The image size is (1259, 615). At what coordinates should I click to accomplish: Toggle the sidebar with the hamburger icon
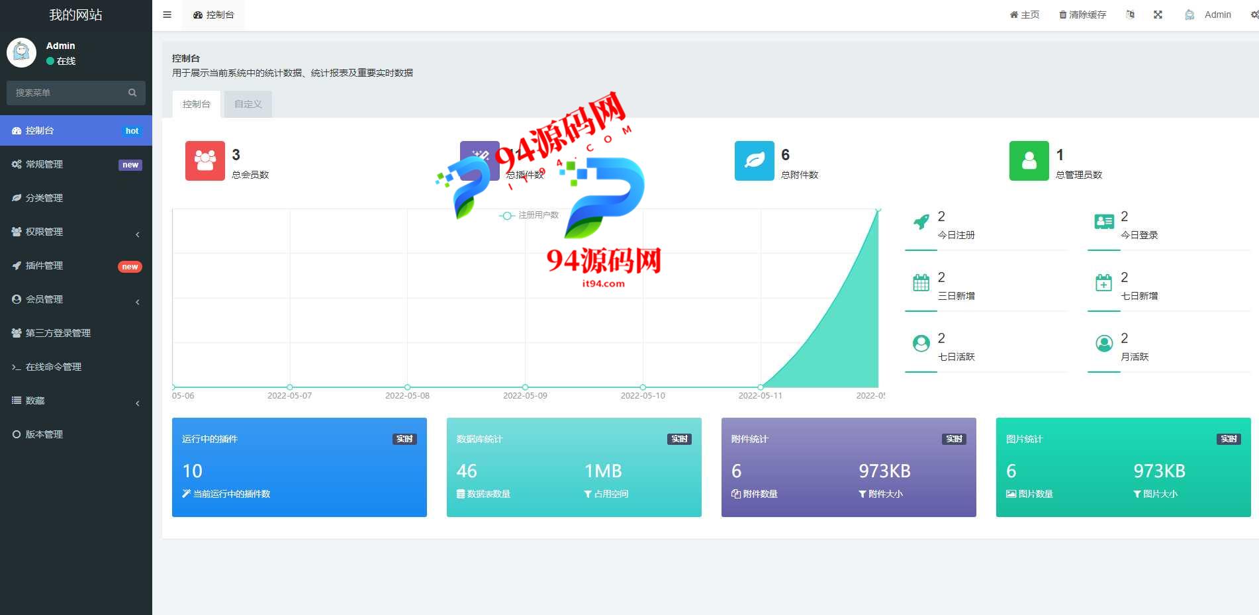[167, 15]
